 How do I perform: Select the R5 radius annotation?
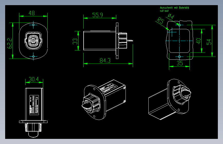point(160,20)
